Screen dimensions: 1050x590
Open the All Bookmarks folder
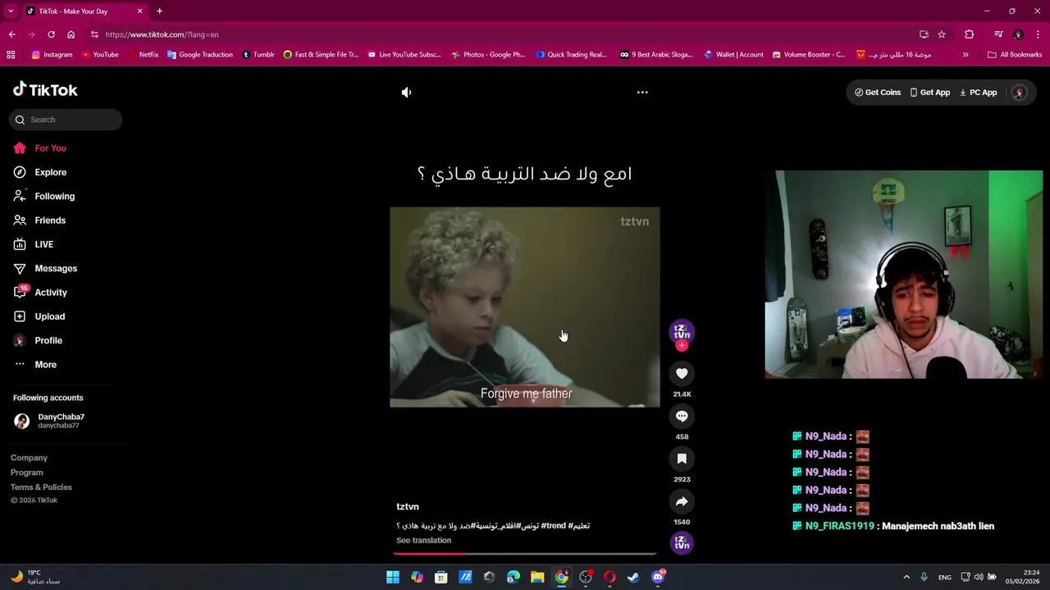coord(1015,55)
